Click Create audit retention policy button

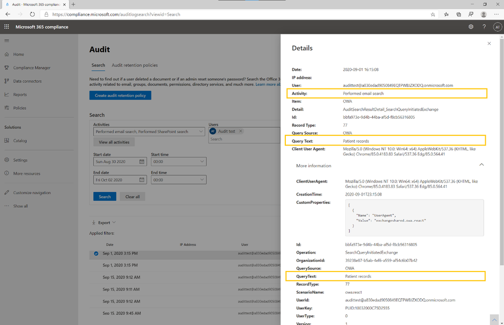point(120,96)
